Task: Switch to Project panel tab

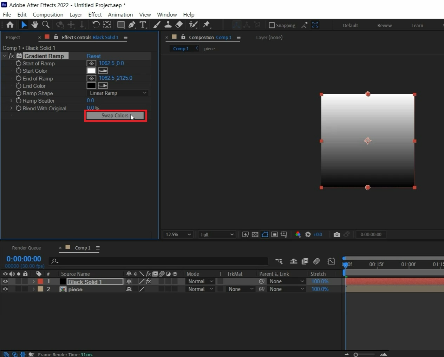Action: pyautogui.click(x=13, y=37)
